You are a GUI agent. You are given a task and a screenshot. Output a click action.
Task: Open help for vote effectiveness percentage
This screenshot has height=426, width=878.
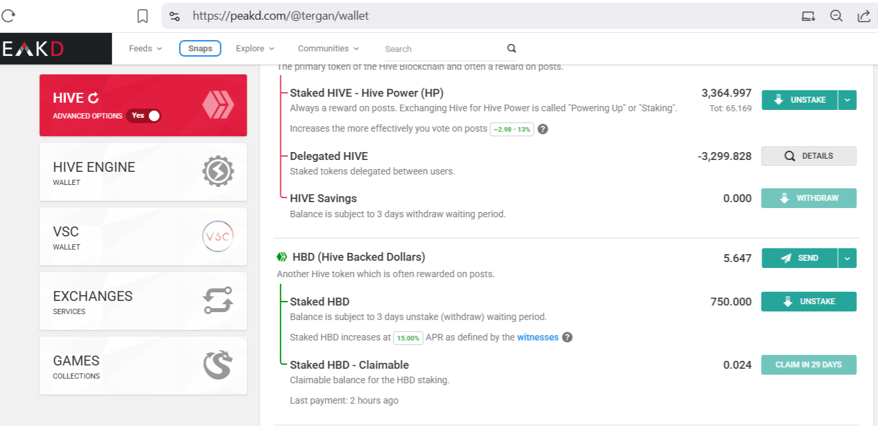tap(543, 129)
